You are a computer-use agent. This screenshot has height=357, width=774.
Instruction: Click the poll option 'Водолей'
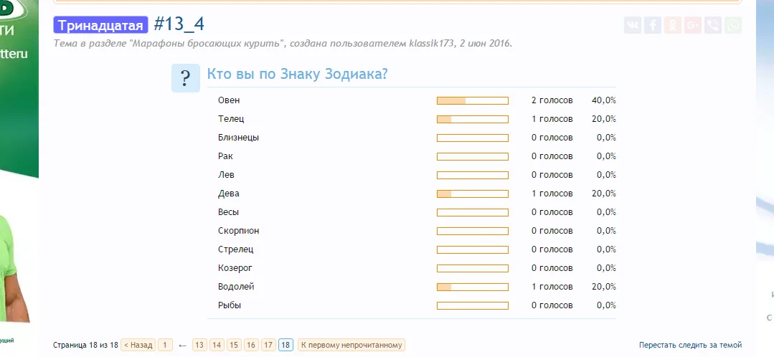pos(237,287)
